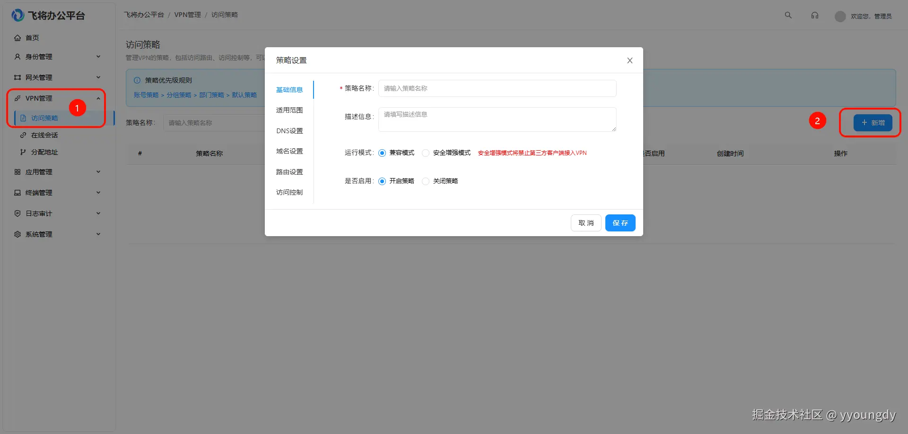The image size is (908, 434).
Task: Click the 应用管理 grid icon
Action: [17, 172]
